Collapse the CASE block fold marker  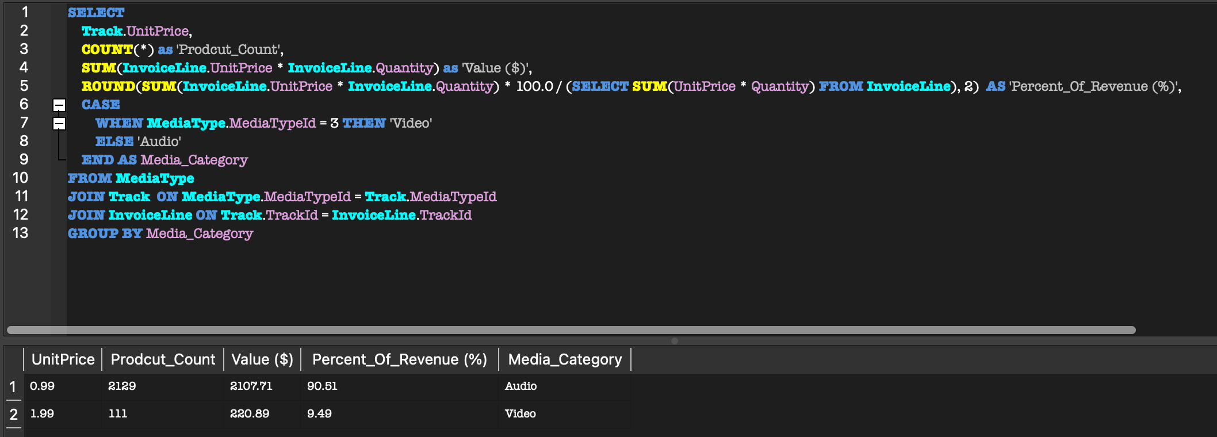tap(59, 105)
